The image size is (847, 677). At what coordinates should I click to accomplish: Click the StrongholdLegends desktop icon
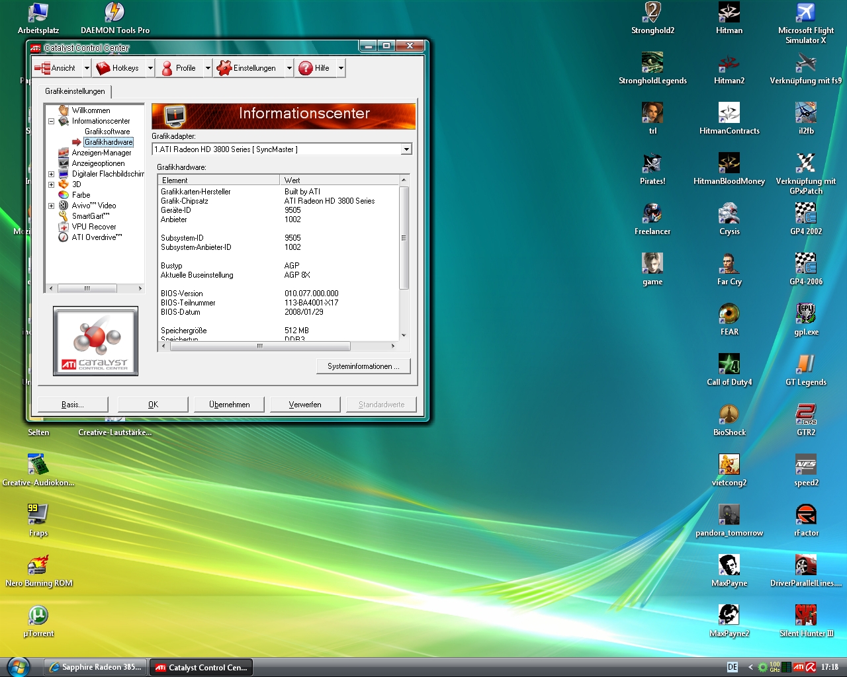(x=652, y=69)
